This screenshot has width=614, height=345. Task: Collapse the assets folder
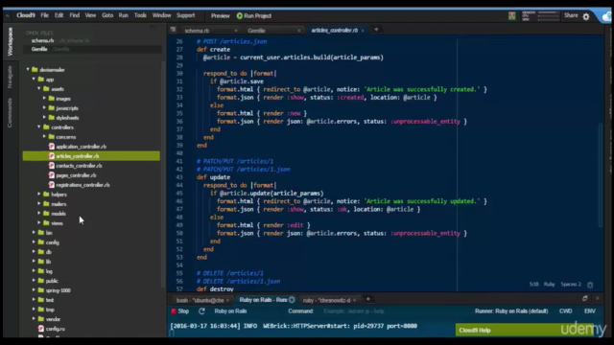(39, 89)
